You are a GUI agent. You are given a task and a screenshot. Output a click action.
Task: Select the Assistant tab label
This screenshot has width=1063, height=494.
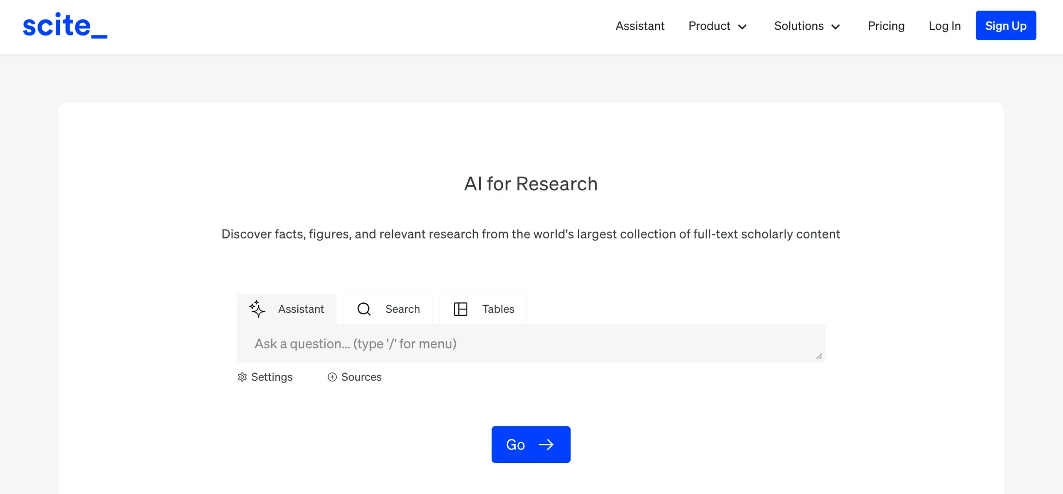[301, 309]
